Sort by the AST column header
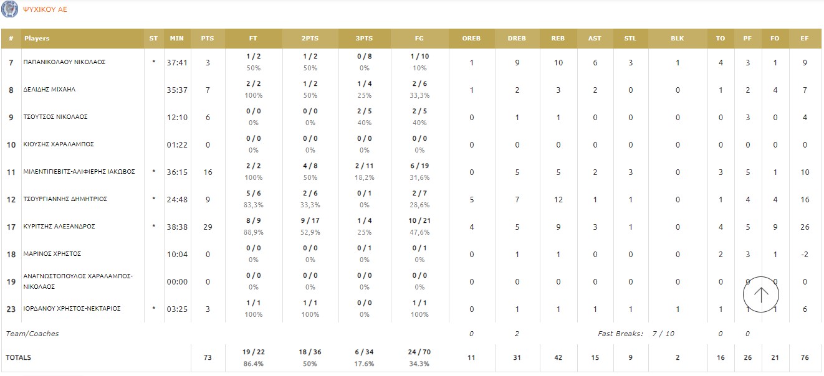Viewport: 824px width, 376px height. [595, 39]
